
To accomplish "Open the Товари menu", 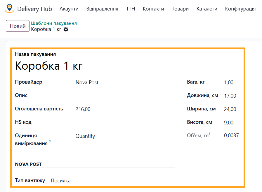I will pyautogui.click(x=180, y=9).
